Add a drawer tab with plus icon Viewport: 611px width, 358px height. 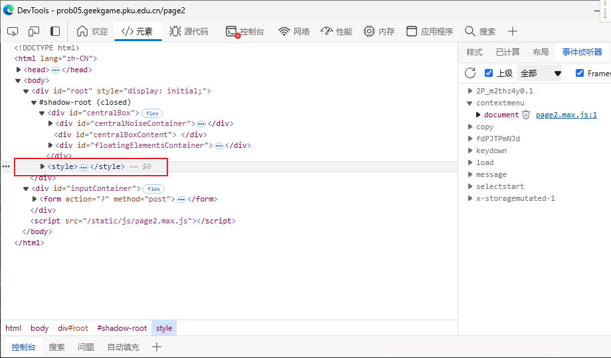(157, 347)
